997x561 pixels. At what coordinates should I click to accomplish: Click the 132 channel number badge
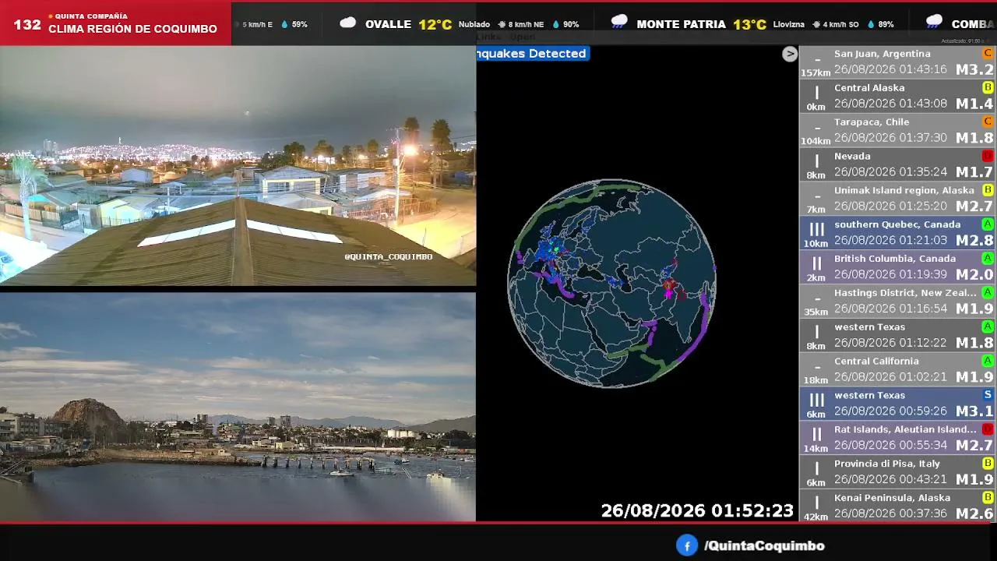[27, 25]
